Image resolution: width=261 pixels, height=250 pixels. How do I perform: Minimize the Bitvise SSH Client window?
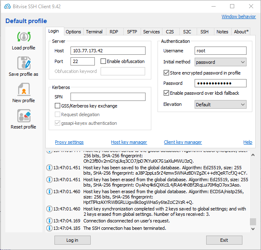(x=214, y=6)
